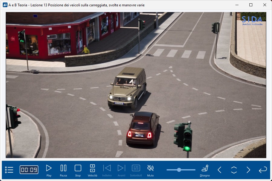Activate the Disegno drawing tool

pyautogui.click(x=205, y=170)
